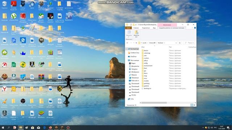The width and height of the screenshot is (232, 130).
Task: Select the gui folder
Action: [x=144, y=71]
